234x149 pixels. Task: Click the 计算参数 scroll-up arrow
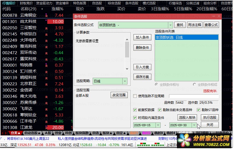pyautogui.click(x=127, y=40)
